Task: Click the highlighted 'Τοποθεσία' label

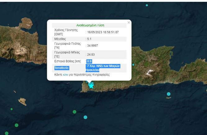Action: tap(62, 68)
